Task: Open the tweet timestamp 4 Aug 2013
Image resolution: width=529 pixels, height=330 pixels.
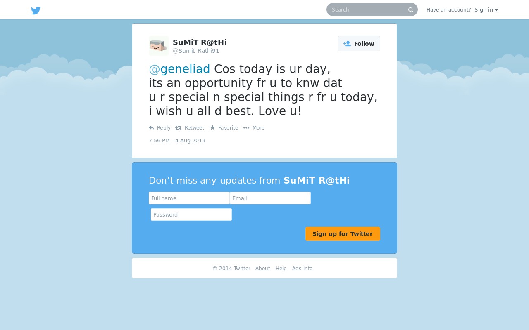Action: click(177, 140)
